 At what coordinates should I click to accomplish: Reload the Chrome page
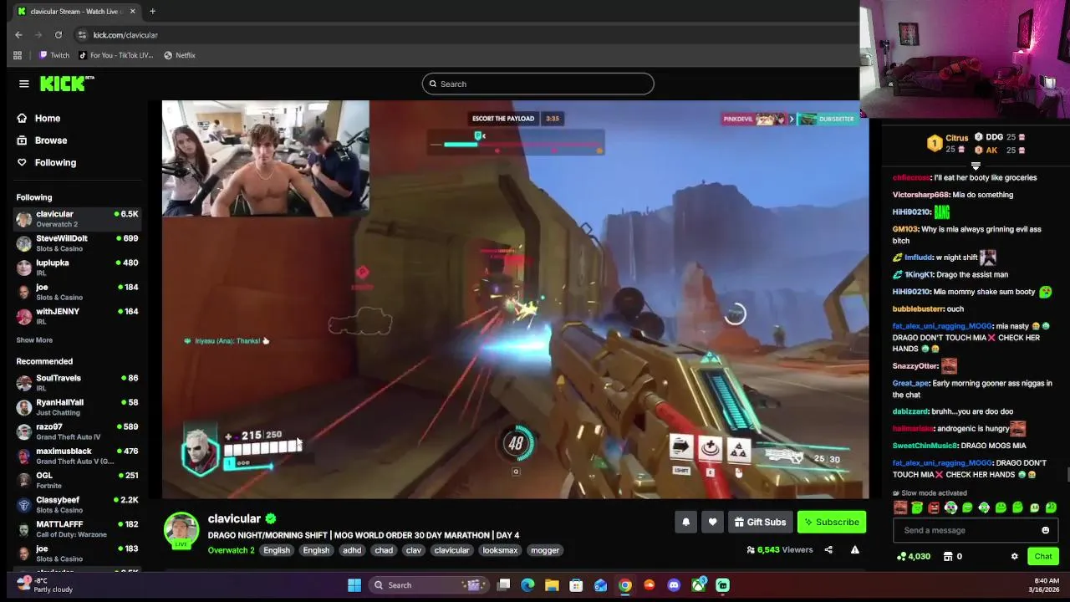point(59,34)
